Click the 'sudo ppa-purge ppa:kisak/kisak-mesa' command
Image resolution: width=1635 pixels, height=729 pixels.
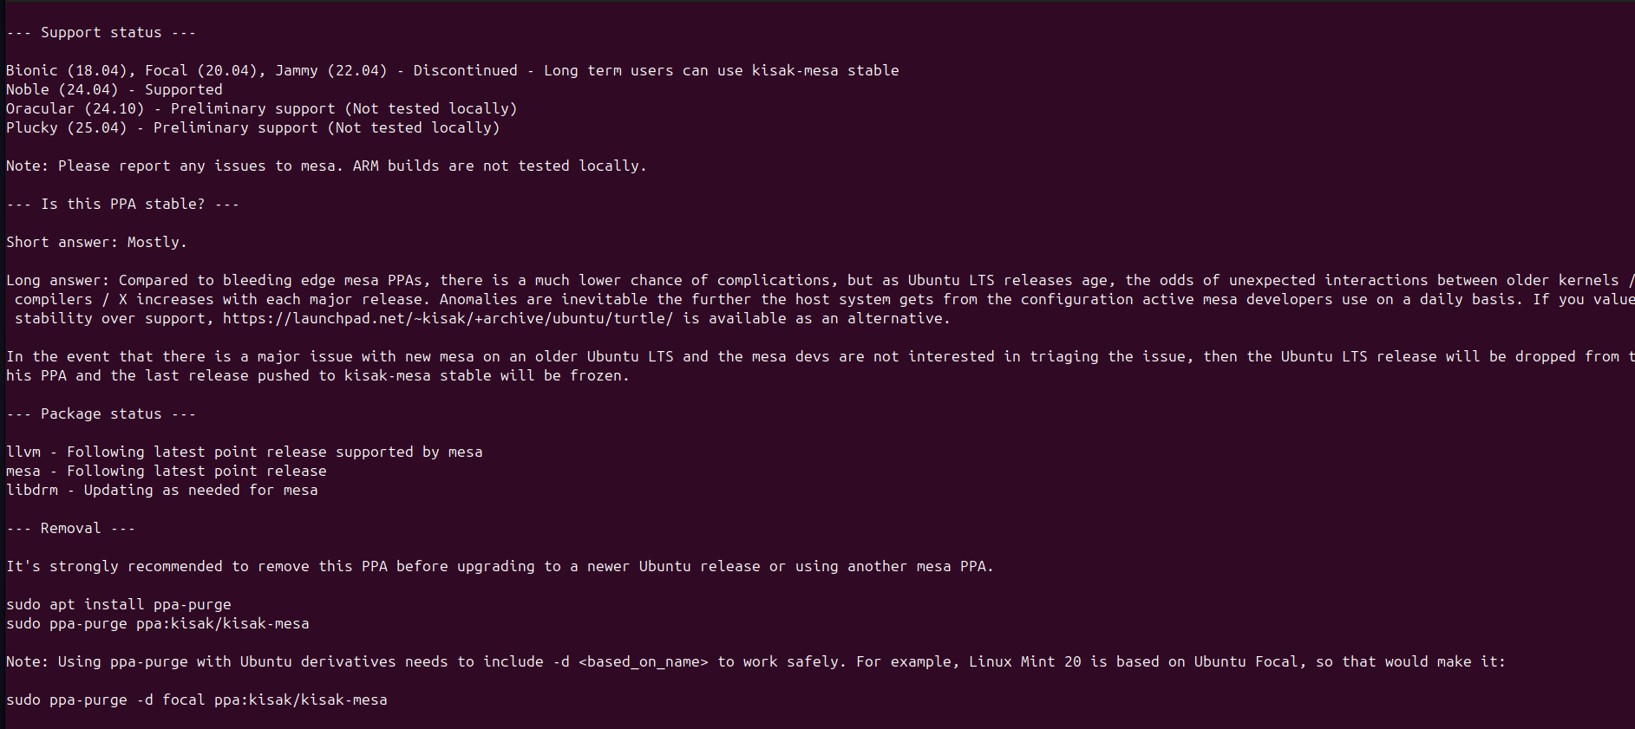coord(158,623)
